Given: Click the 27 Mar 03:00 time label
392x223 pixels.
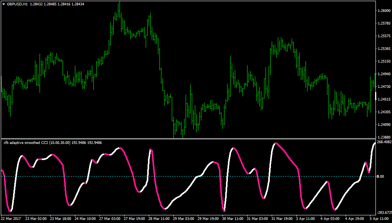Looking at the screenshot, I should (x=110, y=218).
